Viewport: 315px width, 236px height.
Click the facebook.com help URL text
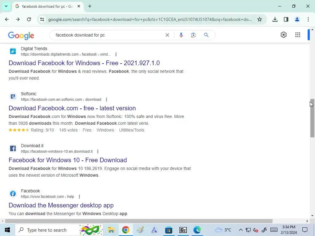47,197
